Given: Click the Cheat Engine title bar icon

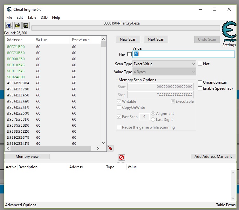Looking at the screenshot, I should point(9,9).
